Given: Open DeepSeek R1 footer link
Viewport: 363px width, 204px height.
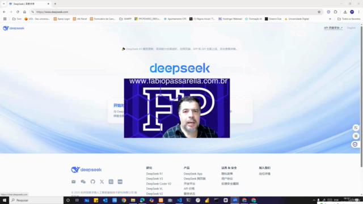Looking at the screenshot, I should [x=154, y=174].
